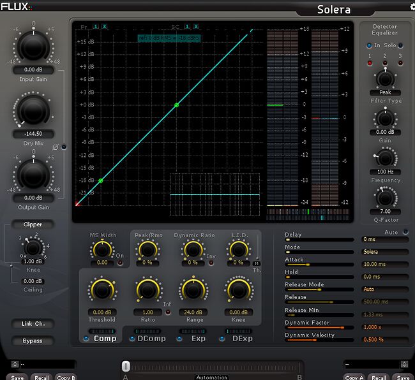415x380 pixels.
Task: Open left preset selector arrows
Action: [x=15, y=365]
